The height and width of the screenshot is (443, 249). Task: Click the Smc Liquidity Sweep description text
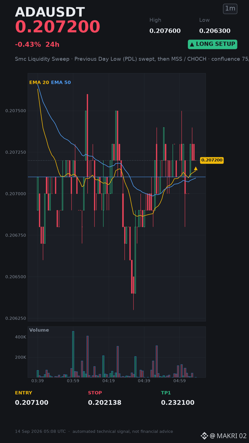132,59
